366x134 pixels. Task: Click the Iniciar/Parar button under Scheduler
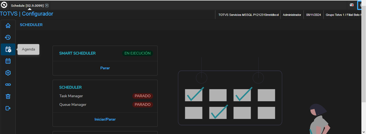[x=105, y=119]
